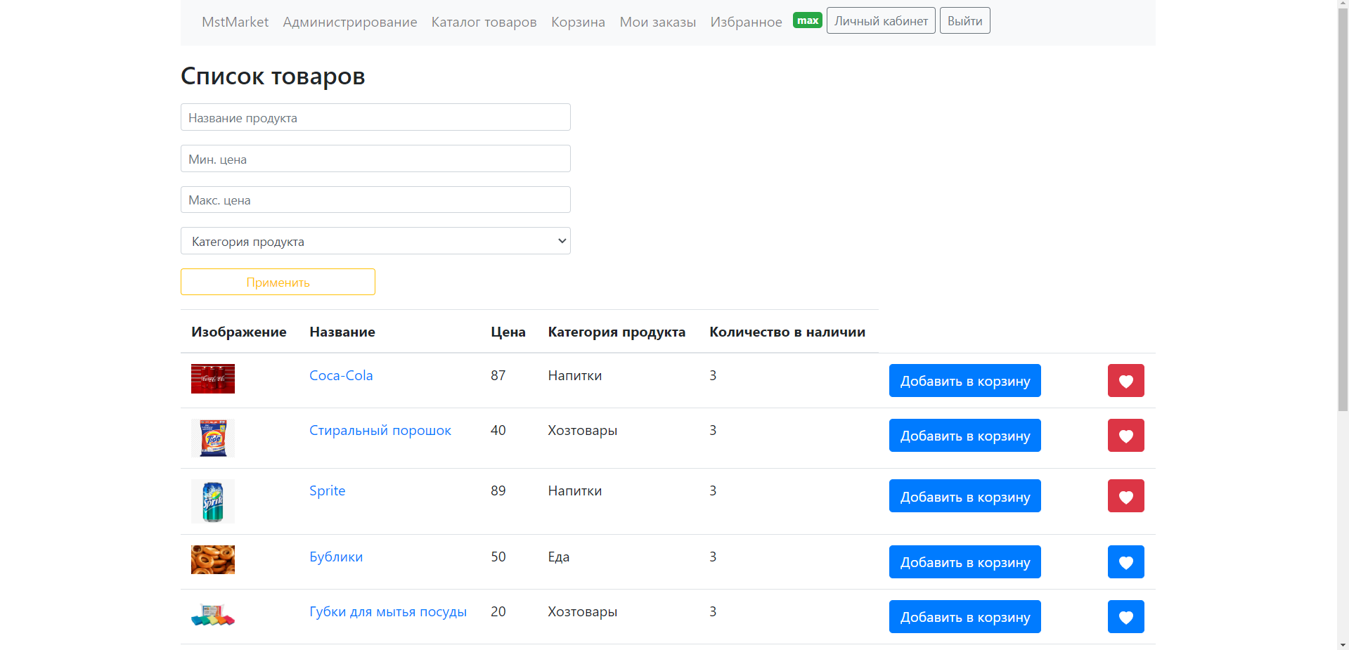Open the sponges product image
Viewport: 1349px width, 650px height.
pyautogui.click(x=213, y=615)
